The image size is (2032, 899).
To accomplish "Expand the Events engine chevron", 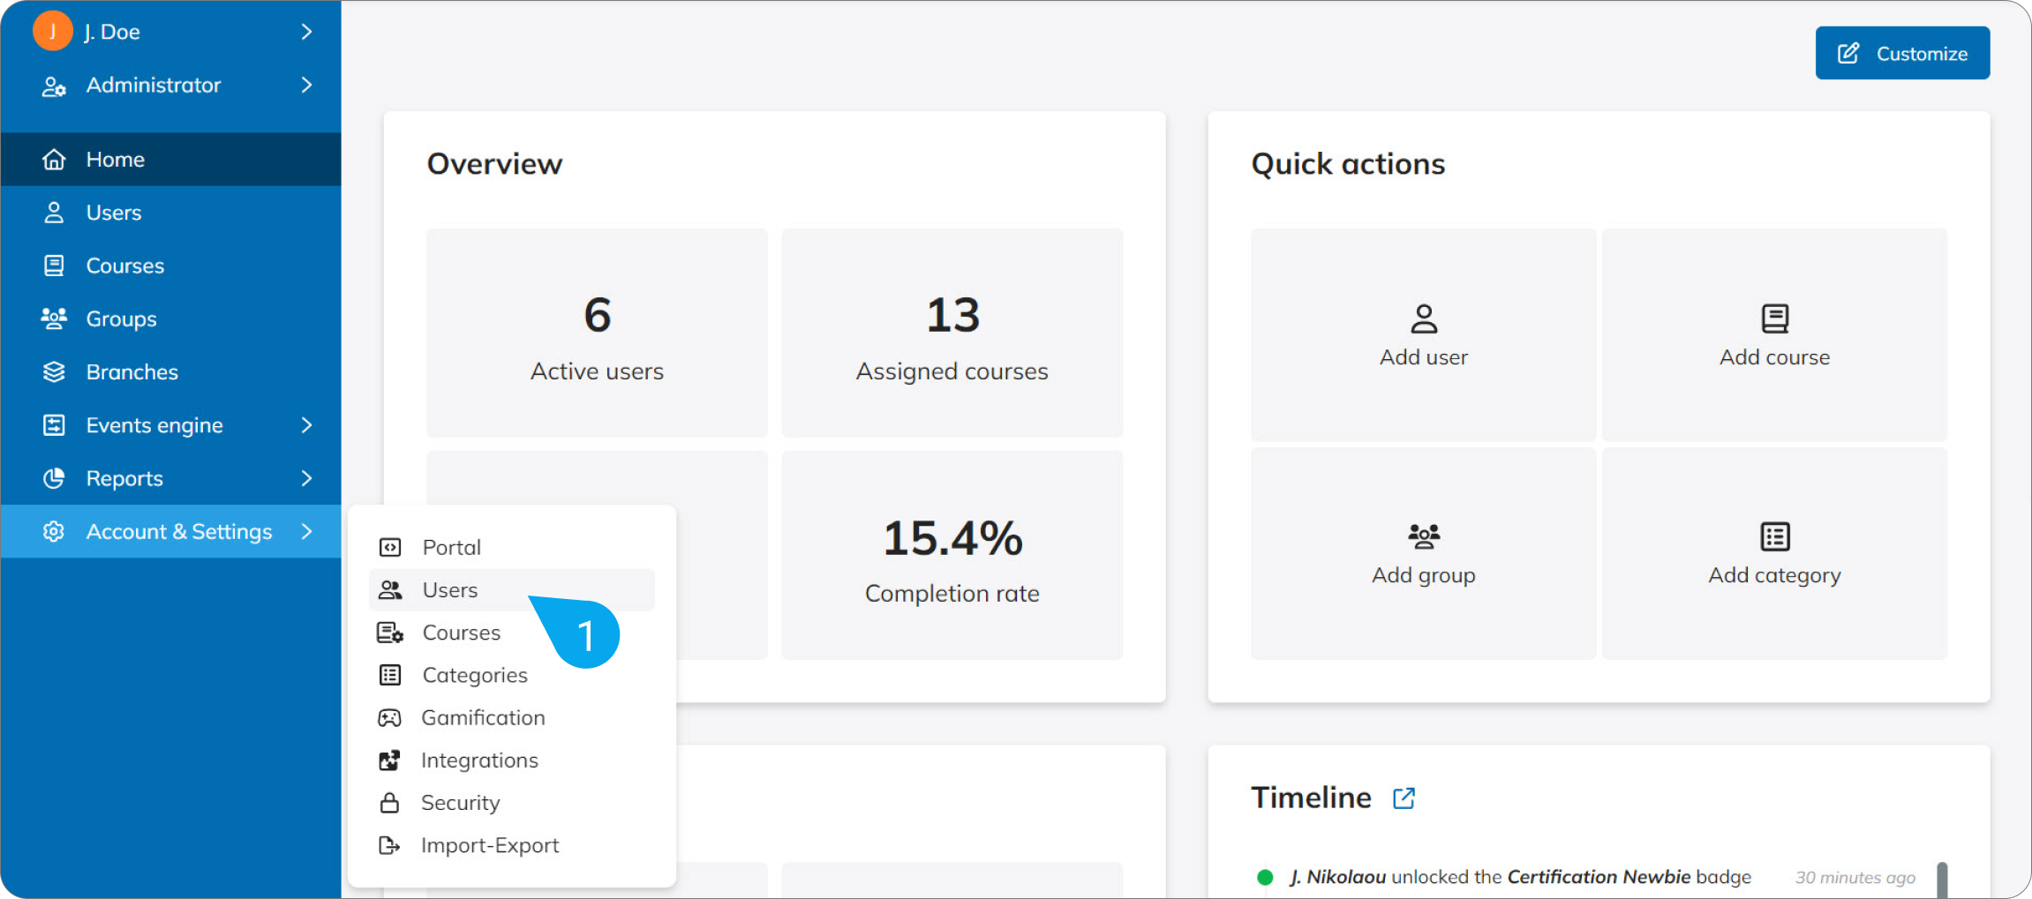I will pyautogui.click(x=306, y=425).
